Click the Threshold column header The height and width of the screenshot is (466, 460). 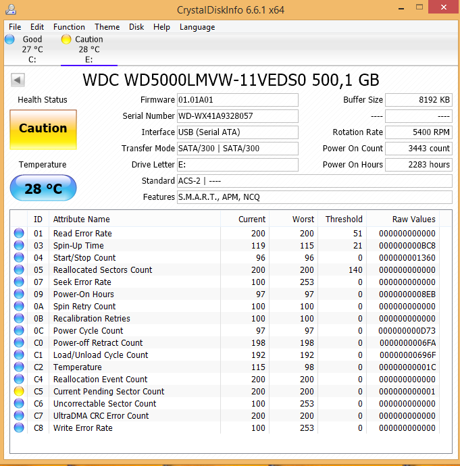342,219
